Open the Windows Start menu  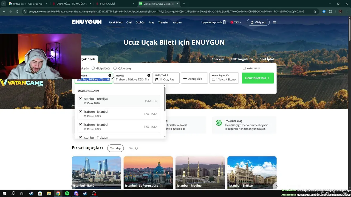[4, 193]
